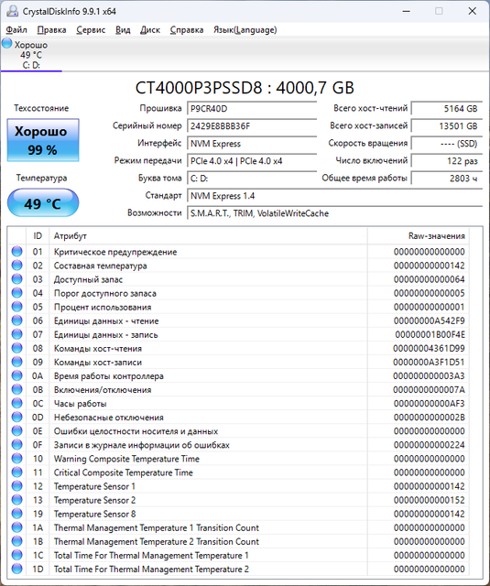This screenshot has width=490, height=586.
Task: Click status icon for Порог доступного запаса row
Action: coord(16,293)
